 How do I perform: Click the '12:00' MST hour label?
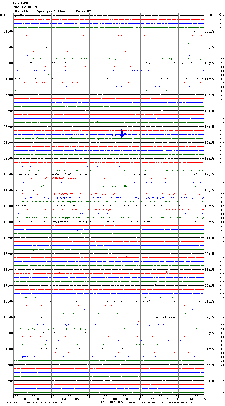click(8, 206)
